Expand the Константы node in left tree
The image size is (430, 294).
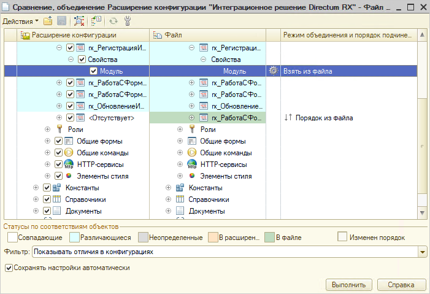click(x=36, y=188)
